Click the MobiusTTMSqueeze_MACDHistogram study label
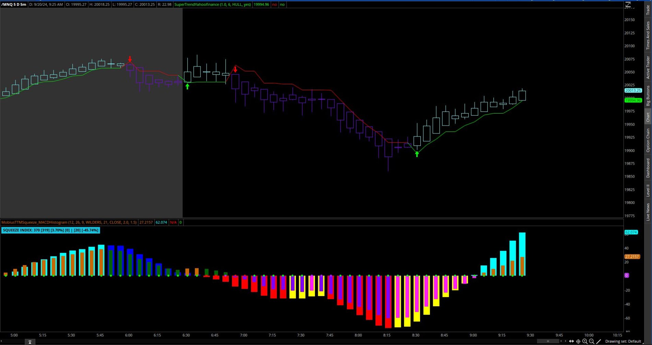The width and height of the screenshot is (652, 345). [x=69, y=222]
